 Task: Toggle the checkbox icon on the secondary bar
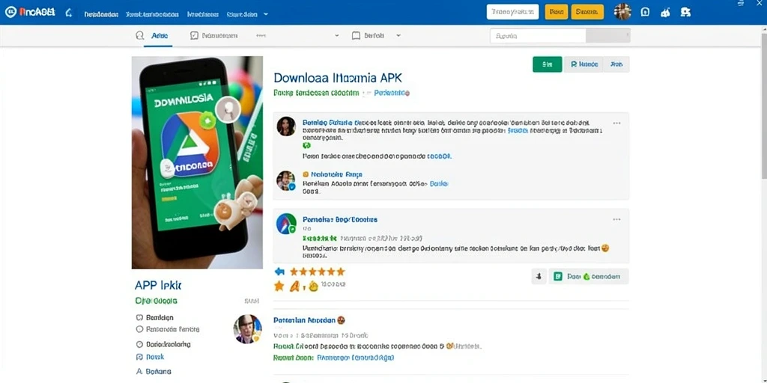click(x=194, y=36)
